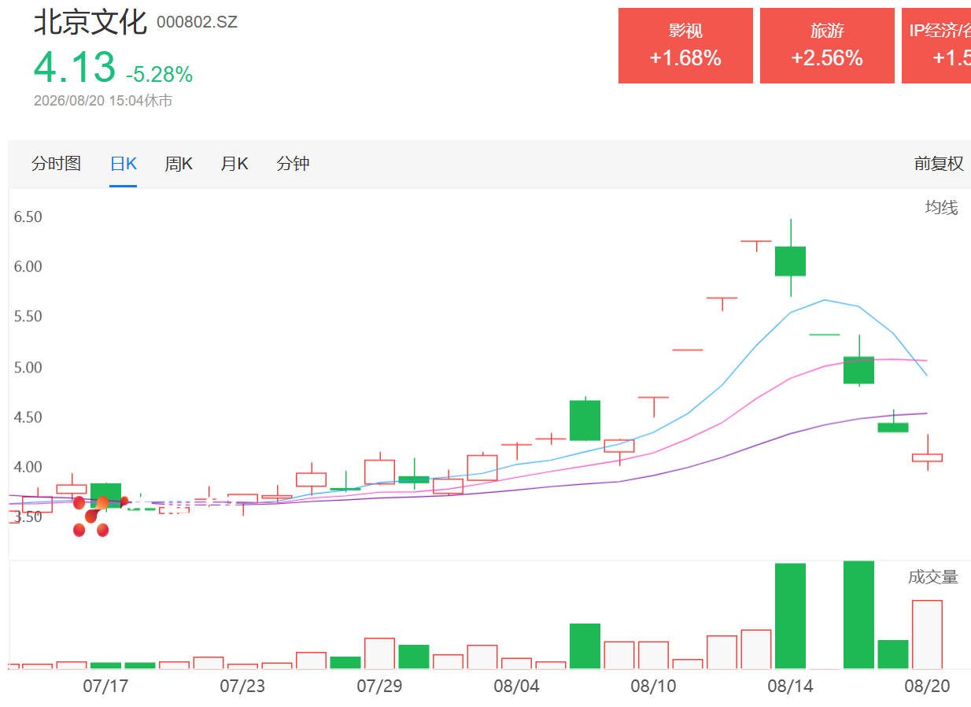
Task: Open the 月K monthly chart tab
Action: (234, 164)
